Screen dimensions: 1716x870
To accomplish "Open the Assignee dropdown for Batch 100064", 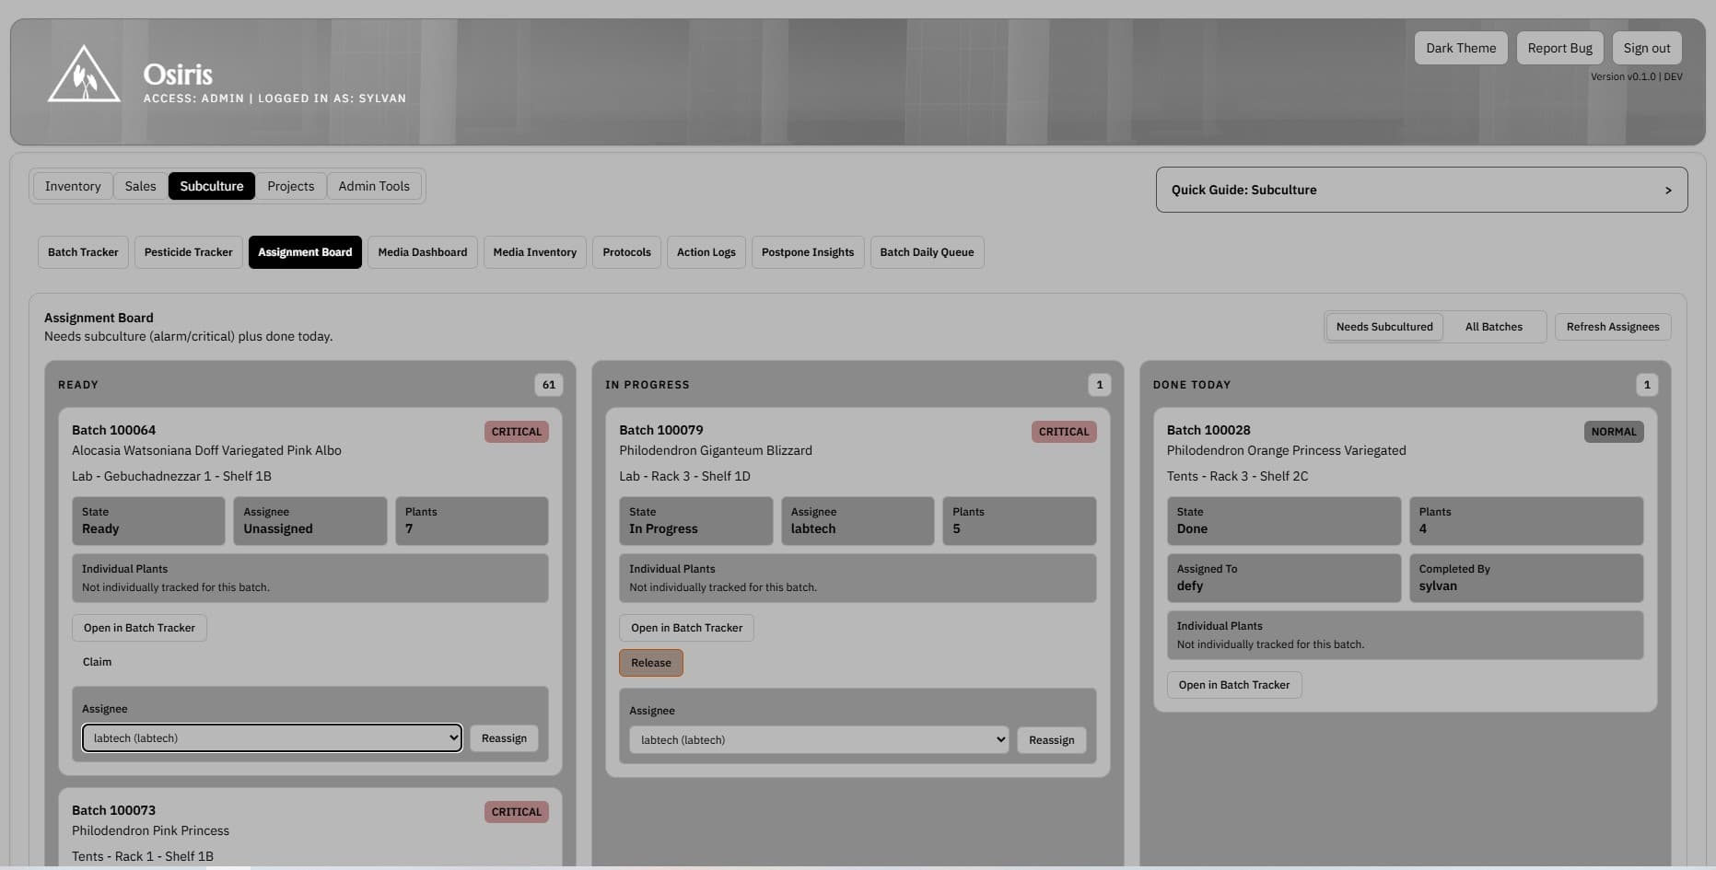I will [271, 737].
